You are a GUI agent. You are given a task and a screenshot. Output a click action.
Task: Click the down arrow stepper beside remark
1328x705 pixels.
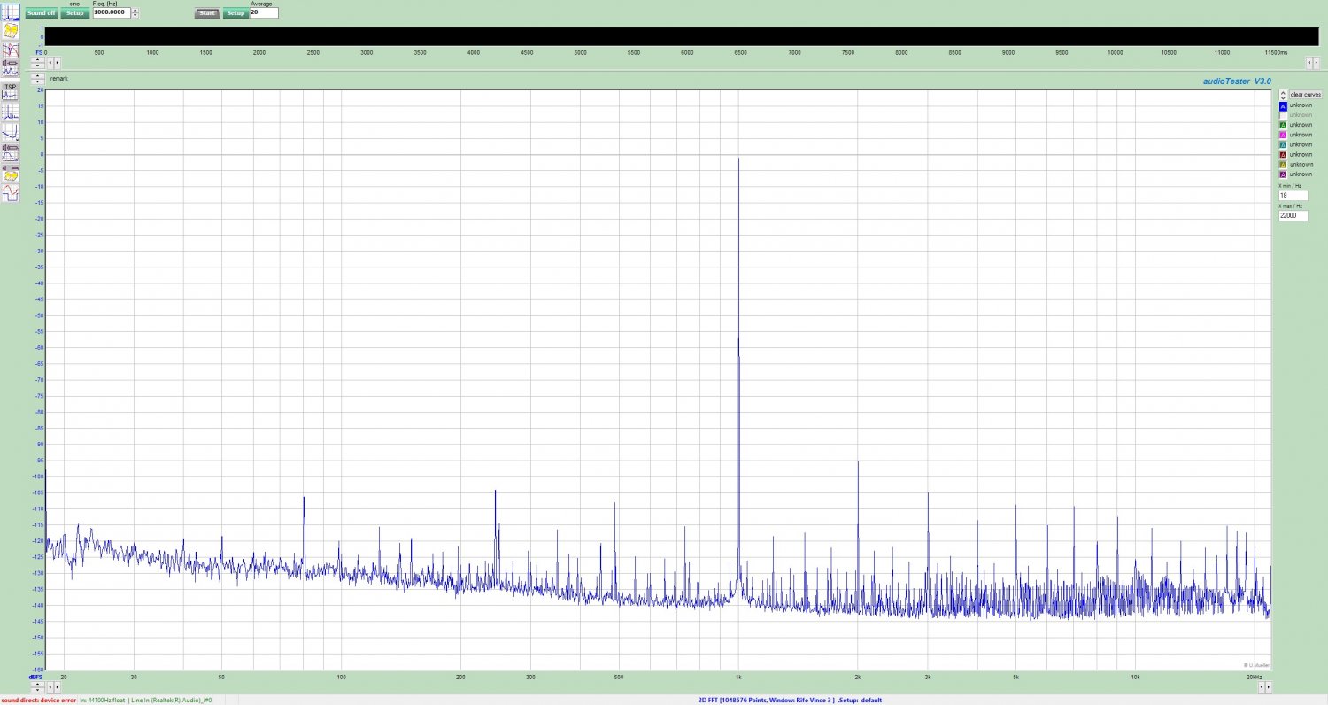pyautogui.click(x=37, y=81)
